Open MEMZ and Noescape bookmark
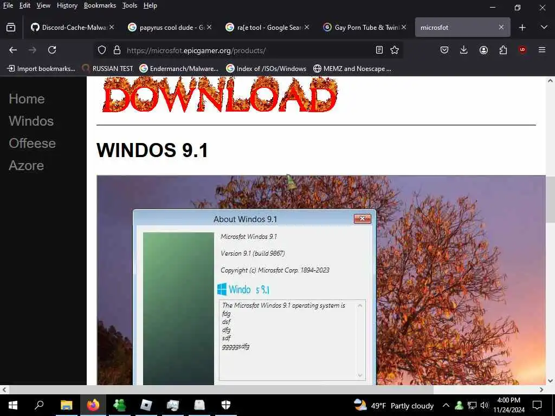 pos(352,69)
